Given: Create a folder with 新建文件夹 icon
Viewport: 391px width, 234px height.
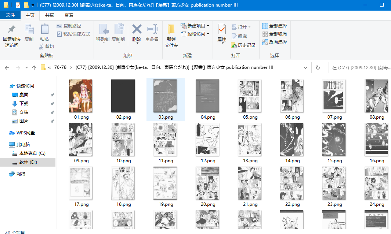Looking at the screenshot, I should [x=171, y=29].
